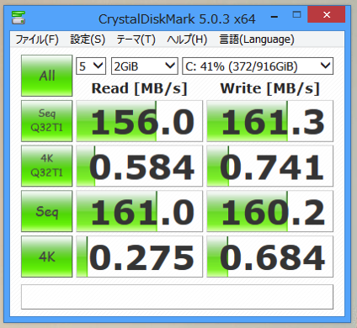
Task: Start the Seq test
Action: click(x=47, y=211)
